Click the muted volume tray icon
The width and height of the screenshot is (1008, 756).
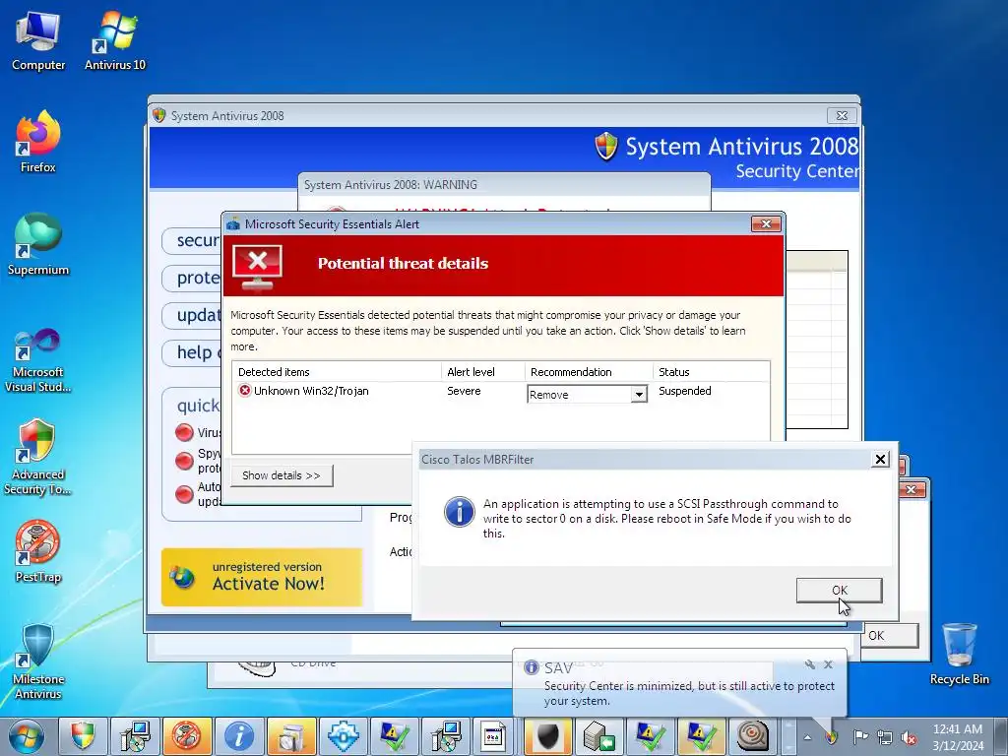[909, 737]
